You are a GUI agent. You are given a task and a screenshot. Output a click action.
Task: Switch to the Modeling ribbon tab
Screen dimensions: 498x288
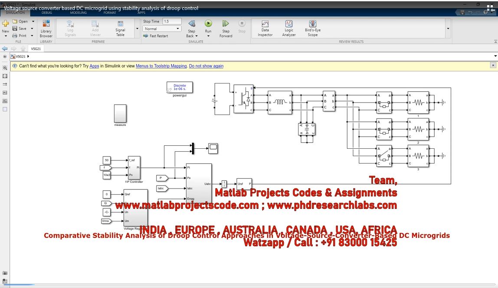79,13
